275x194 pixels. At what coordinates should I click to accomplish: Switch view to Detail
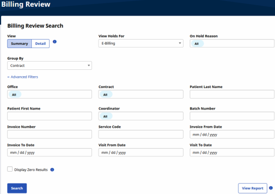pyautogui.click(x=40, y=43)
